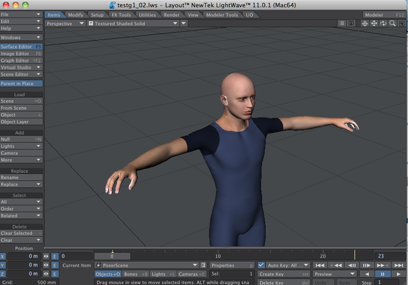
Task: Switch to the FX Tools tab
Action: pyautogui.click(x=121, y=15)
